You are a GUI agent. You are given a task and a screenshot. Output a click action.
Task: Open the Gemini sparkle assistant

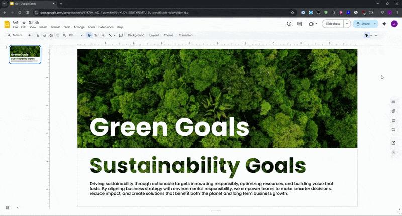click(384, 24)
